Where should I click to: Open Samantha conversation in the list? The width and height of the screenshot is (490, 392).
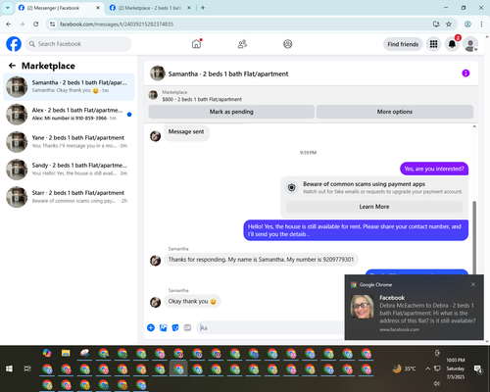coord(69,86)
